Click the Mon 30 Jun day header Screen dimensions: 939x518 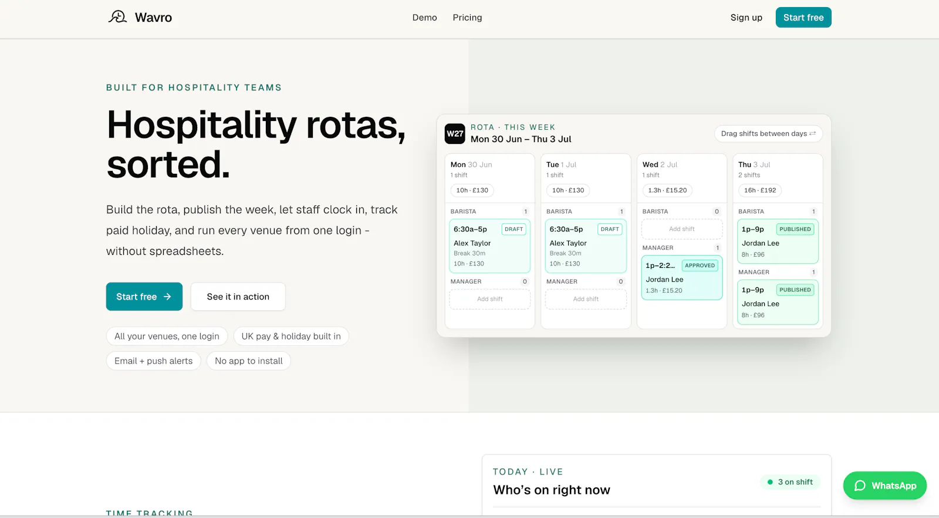click(x=471, y=165)
